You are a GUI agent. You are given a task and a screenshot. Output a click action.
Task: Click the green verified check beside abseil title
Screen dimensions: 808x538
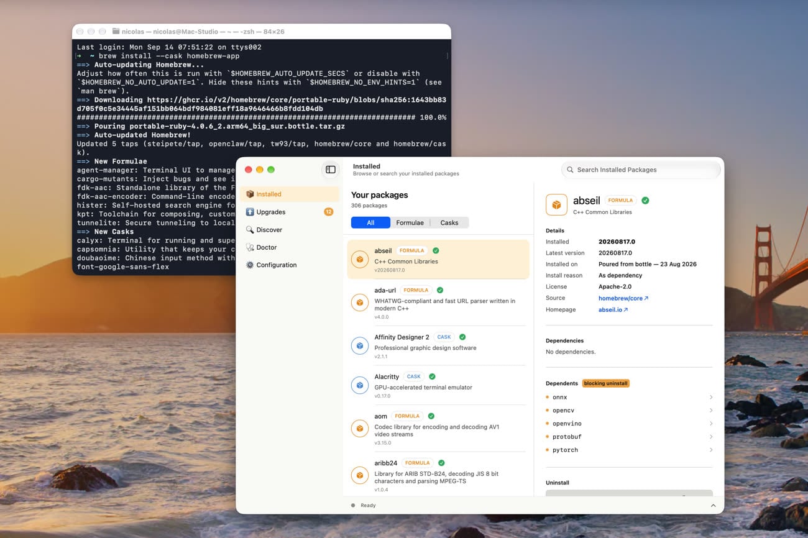[645, 200]
